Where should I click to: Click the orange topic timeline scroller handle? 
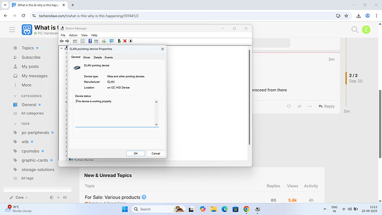tap(346, 78)
